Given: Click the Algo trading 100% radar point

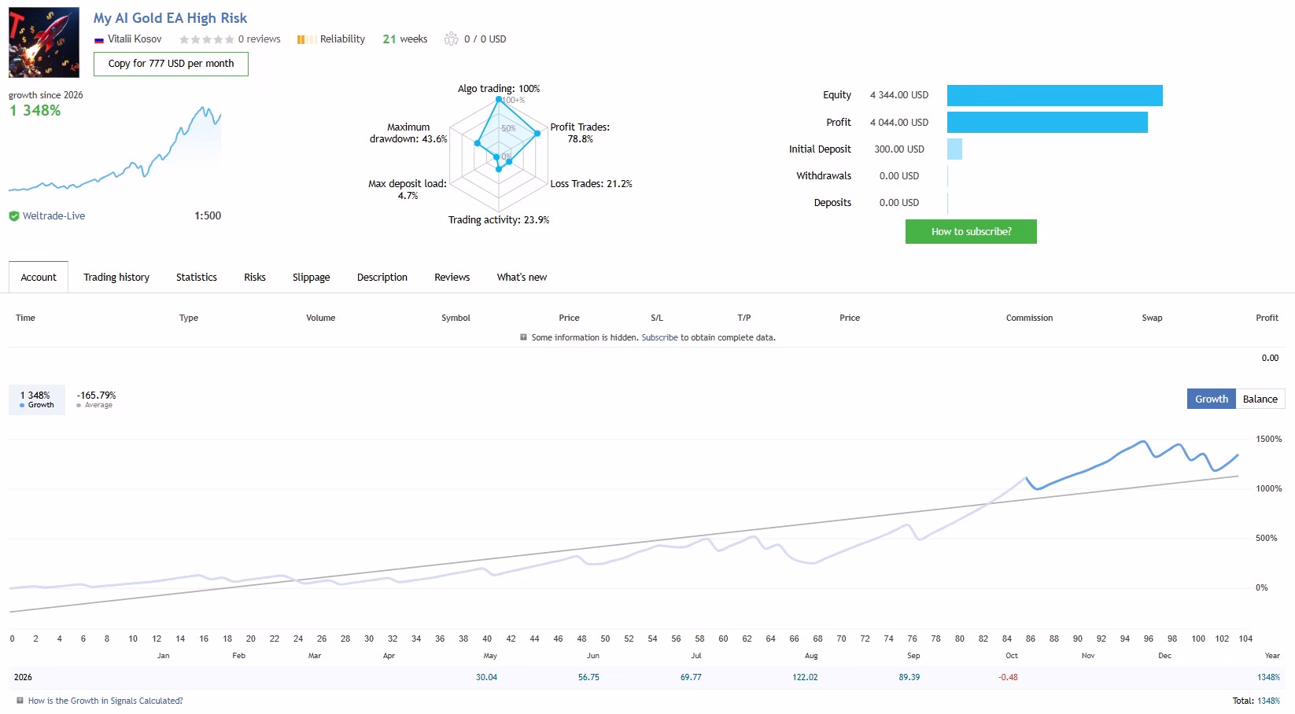Looking at the screenshot, I should tap(499, 99).
